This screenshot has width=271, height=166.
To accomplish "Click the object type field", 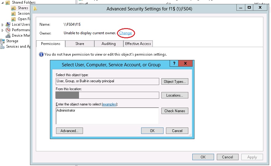I will point(107,81).
